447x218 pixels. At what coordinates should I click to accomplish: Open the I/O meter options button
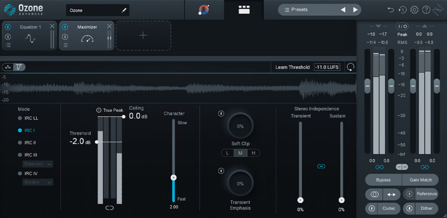pyautogui.click(x=402, y=26)
